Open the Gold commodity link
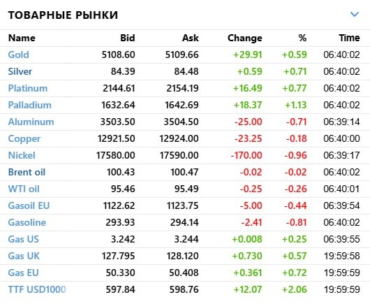The height and width of the screenshot is (304, 370). [x=19, y=55]
